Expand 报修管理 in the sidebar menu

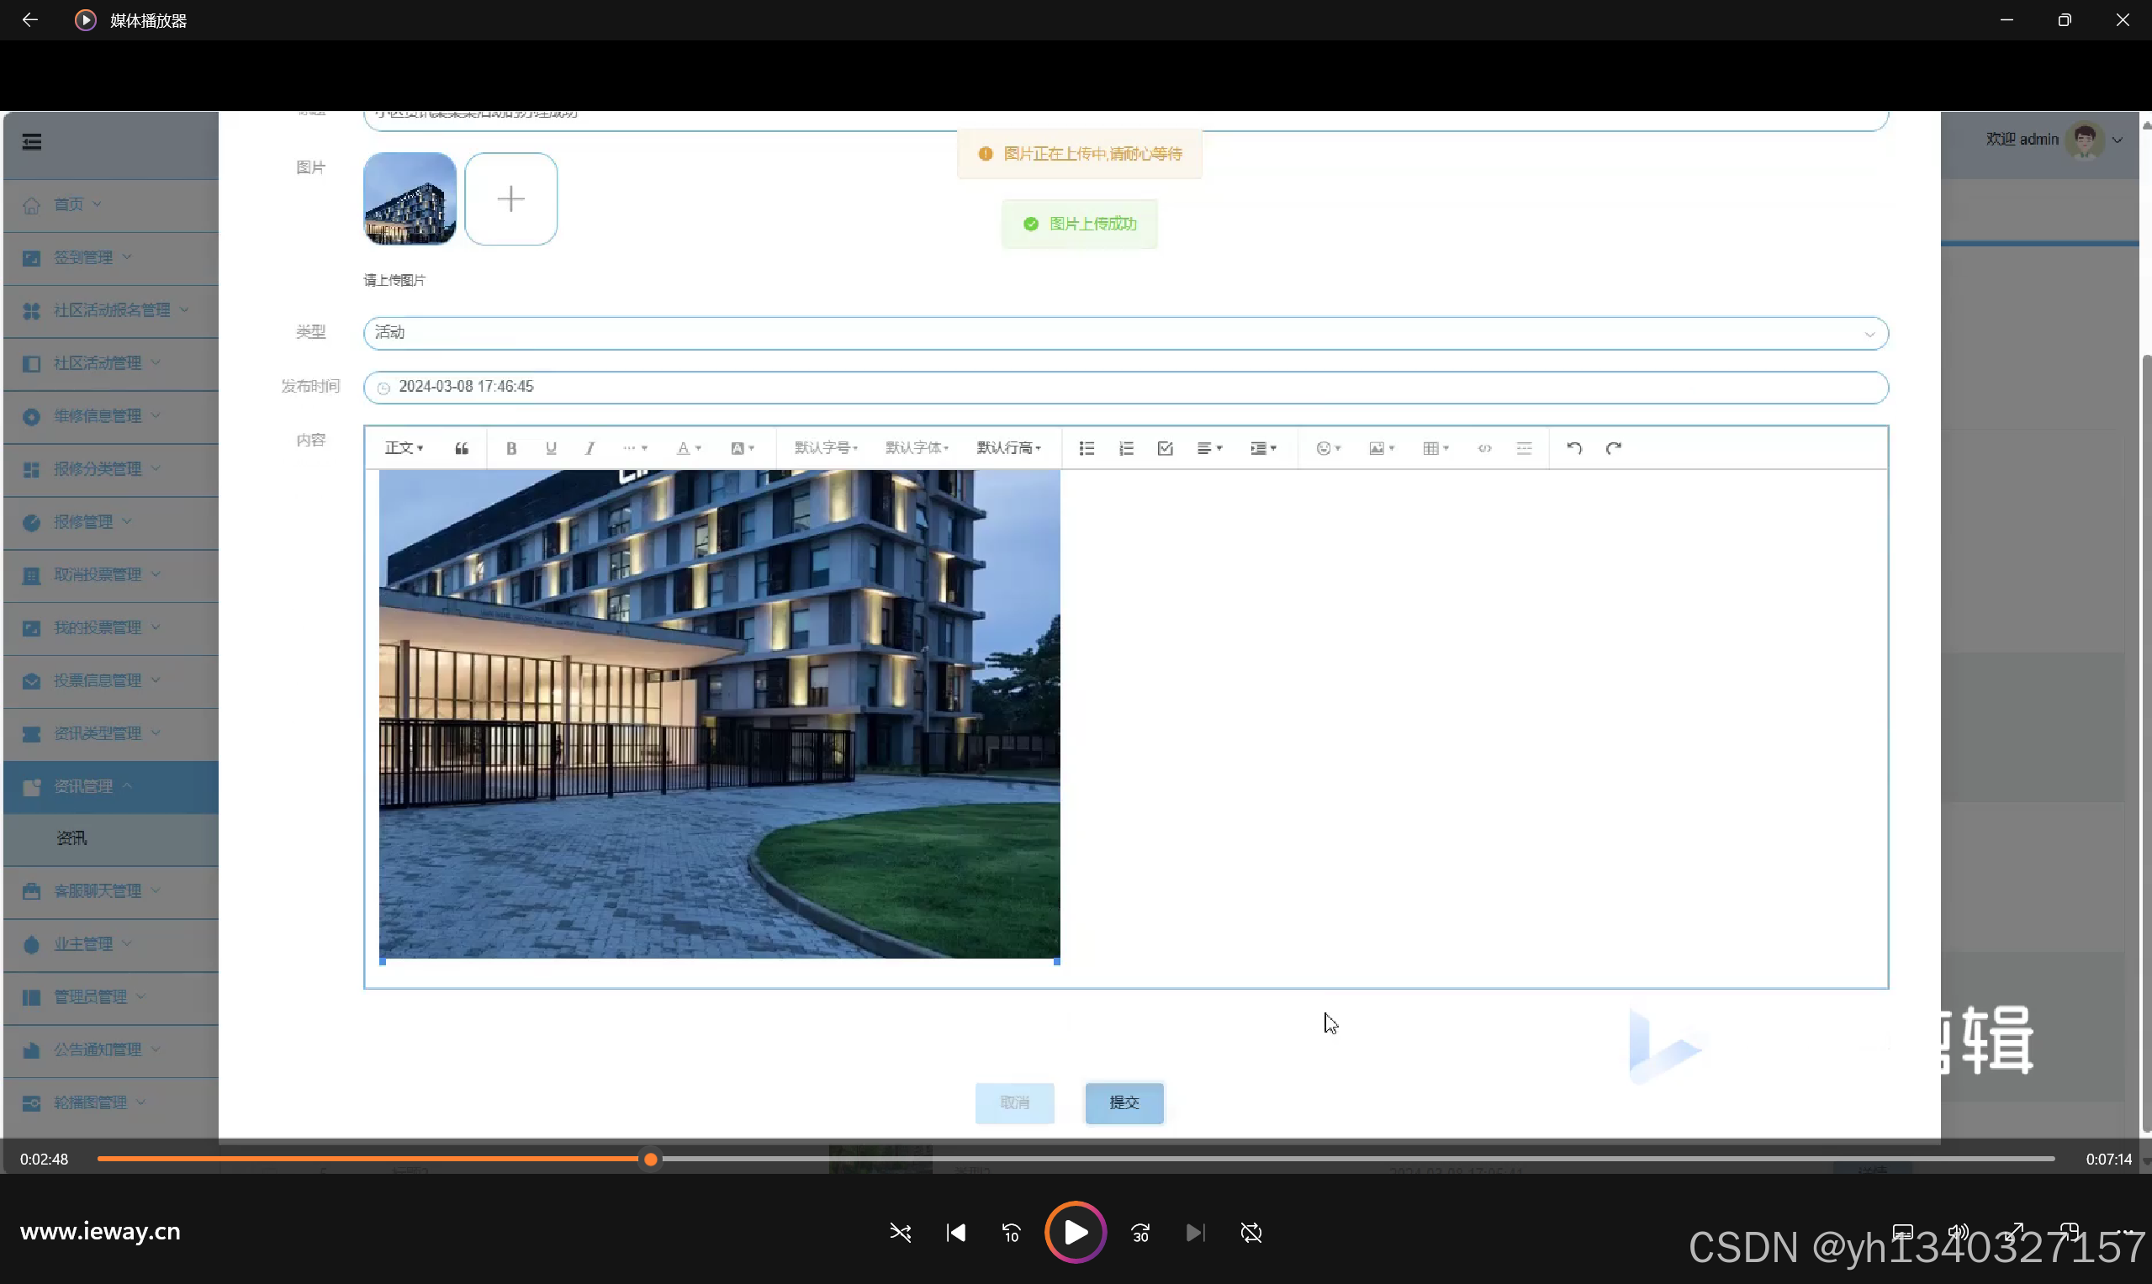point(84,521)
